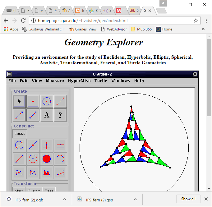Open the Windows menu
The width and height of the screenshot is (212, 207).
click(x=121, y=81)
